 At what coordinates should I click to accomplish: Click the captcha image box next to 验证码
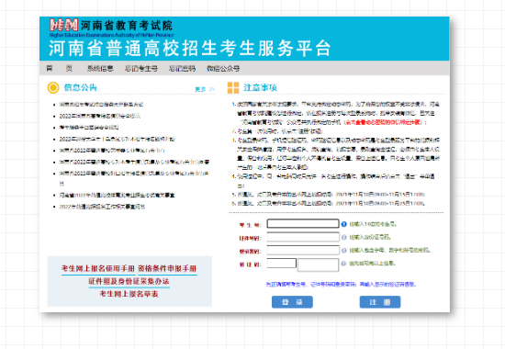319,265
